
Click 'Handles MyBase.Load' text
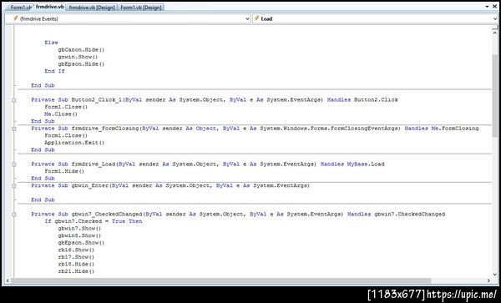pos(352,164)
